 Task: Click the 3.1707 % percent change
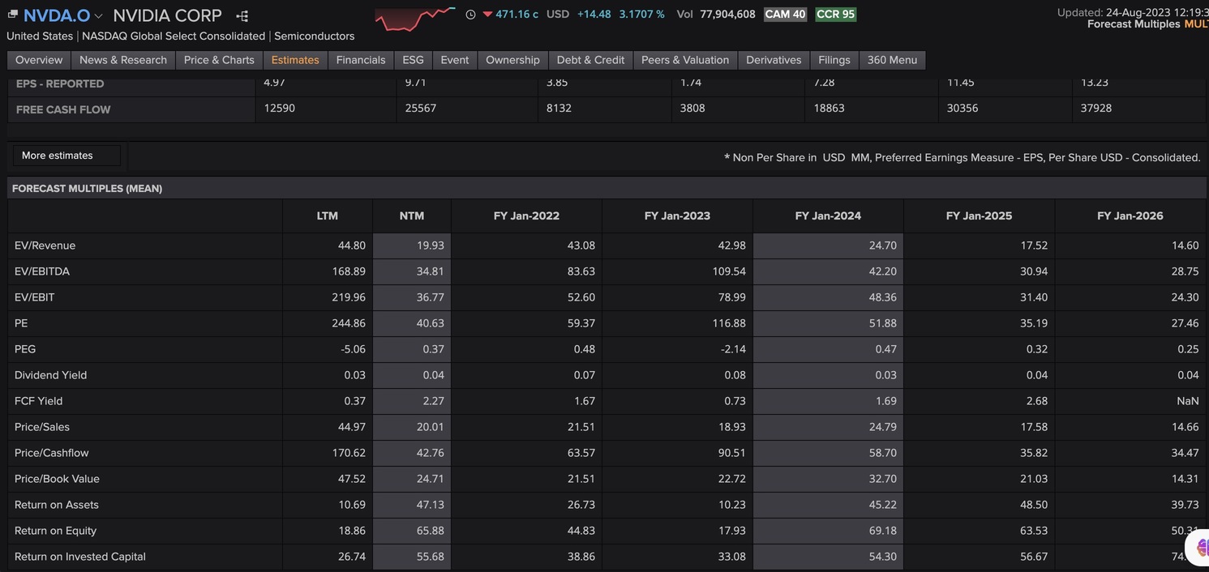point(641,15)
